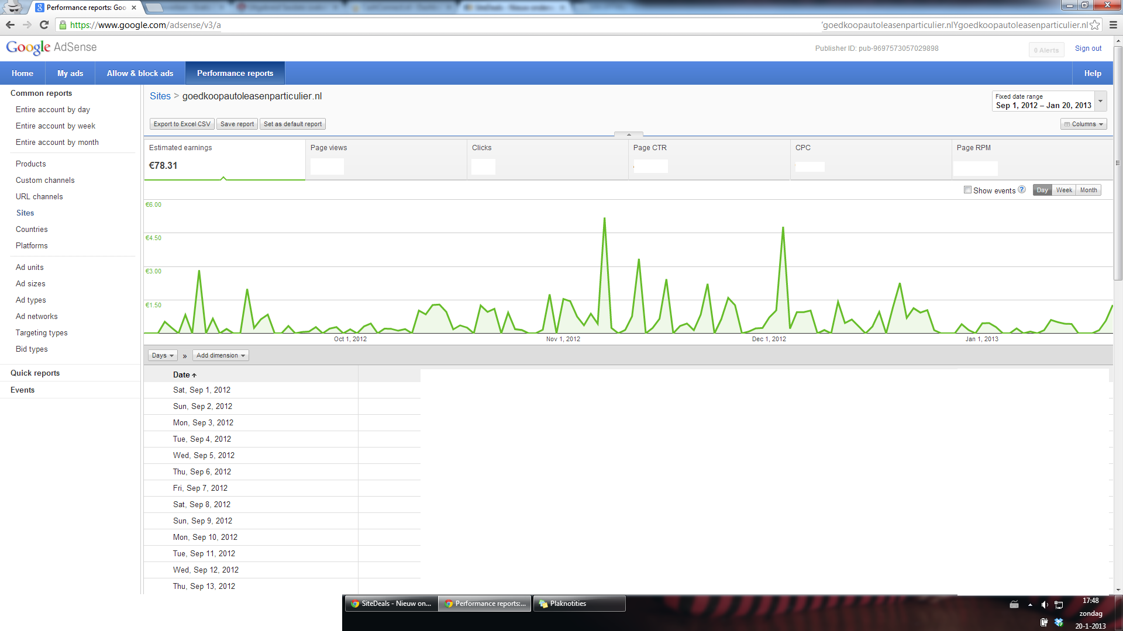Open the Chrome menu icon
The height and width of the screenshot is (631, 1123).
point(1113,25)
